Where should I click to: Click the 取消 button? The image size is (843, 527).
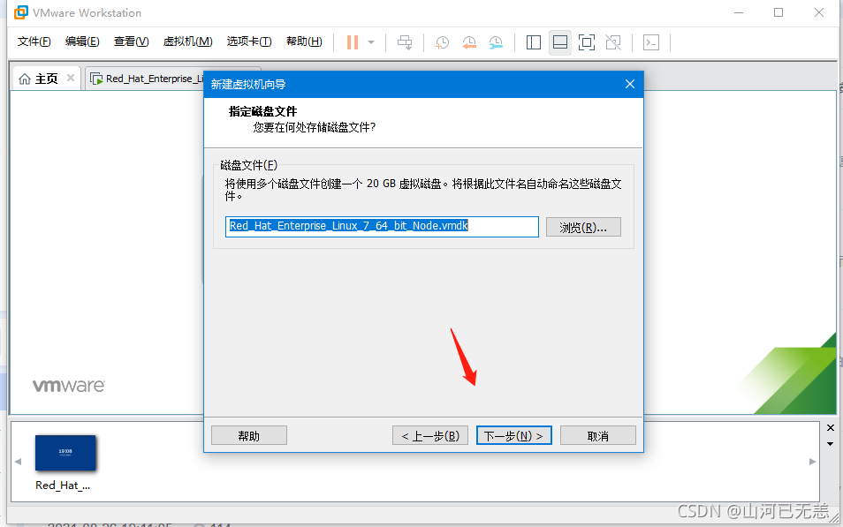pos(598,436)
